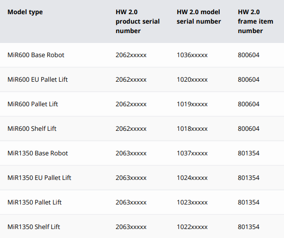Select the MiR1350 EU Pallet Lift cell
The height and width of the screenshot is (238, 284).
(x=39, y=178)
